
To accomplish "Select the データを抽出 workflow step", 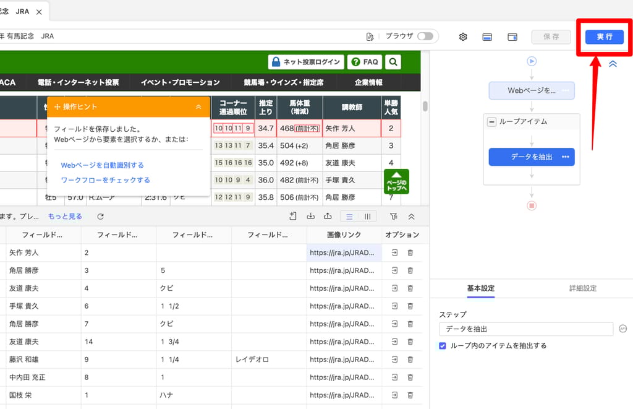I will pos(532,157).
